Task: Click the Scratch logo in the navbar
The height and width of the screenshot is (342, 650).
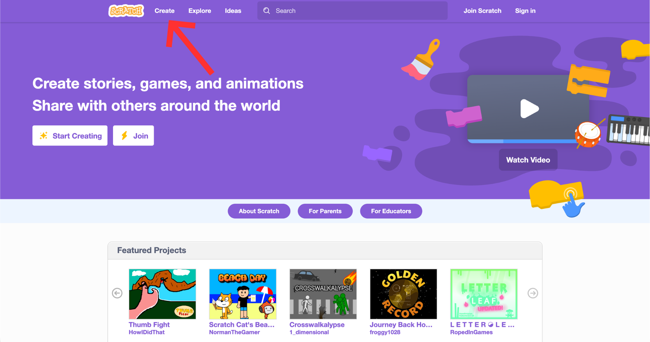Action: coord(126,11)
